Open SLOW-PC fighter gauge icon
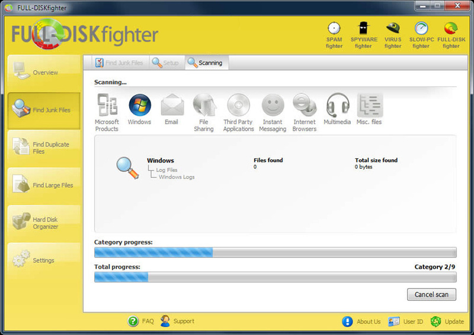Viewport: 474px width, 335px height. (x=421, y=35)
